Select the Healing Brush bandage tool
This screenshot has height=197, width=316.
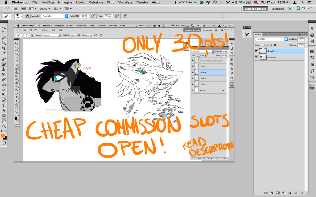(4, 59)
